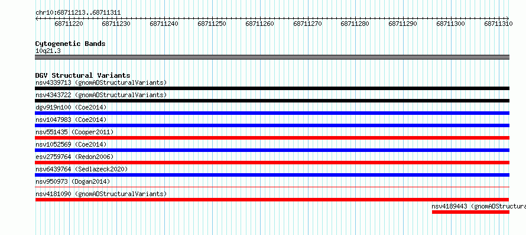Viewport: 526px width, 235px height.
Task: Select the blue bar under nsv1047983
Action: [x=272, y=125]
